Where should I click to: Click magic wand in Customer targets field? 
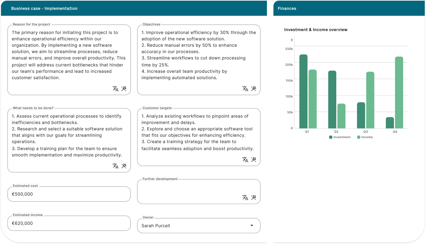pos(254,160)
